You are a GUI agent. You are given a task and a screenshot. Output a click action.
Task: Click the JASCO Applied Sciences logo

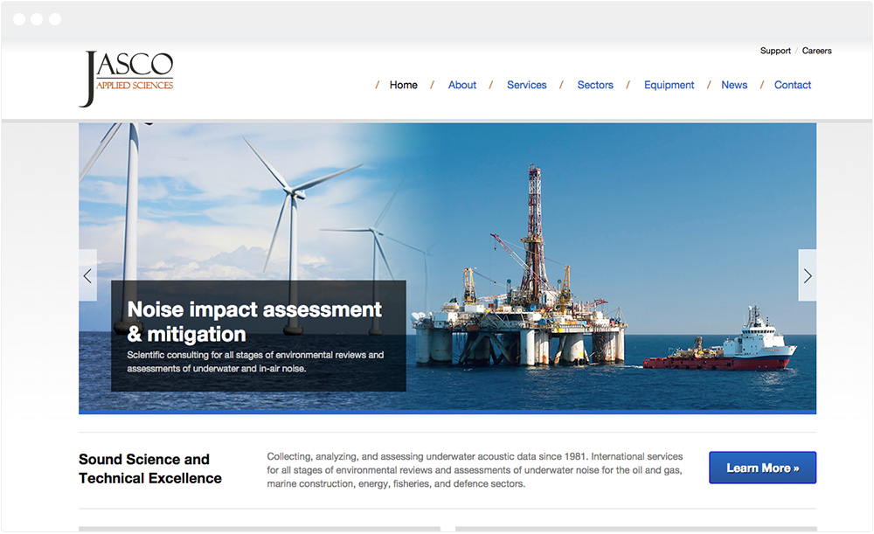tap(127, 79)
